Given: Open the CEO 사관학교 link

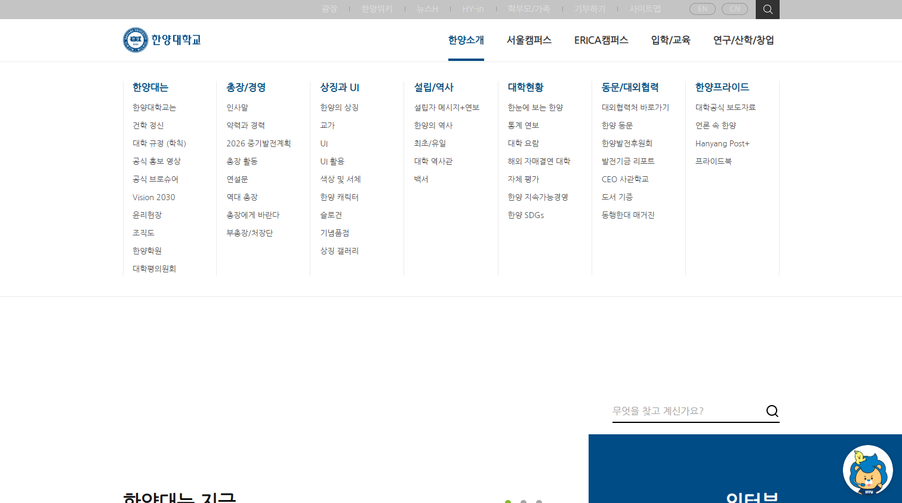Looking at the screenshot, I should [625, 179].
